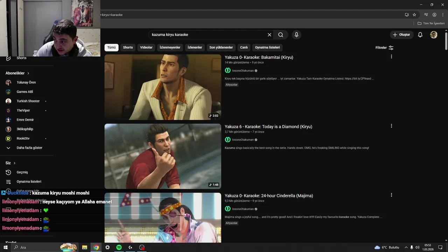
Task: Click Altyazılar badge under Bakamitai video
Action: coord(232,85)
